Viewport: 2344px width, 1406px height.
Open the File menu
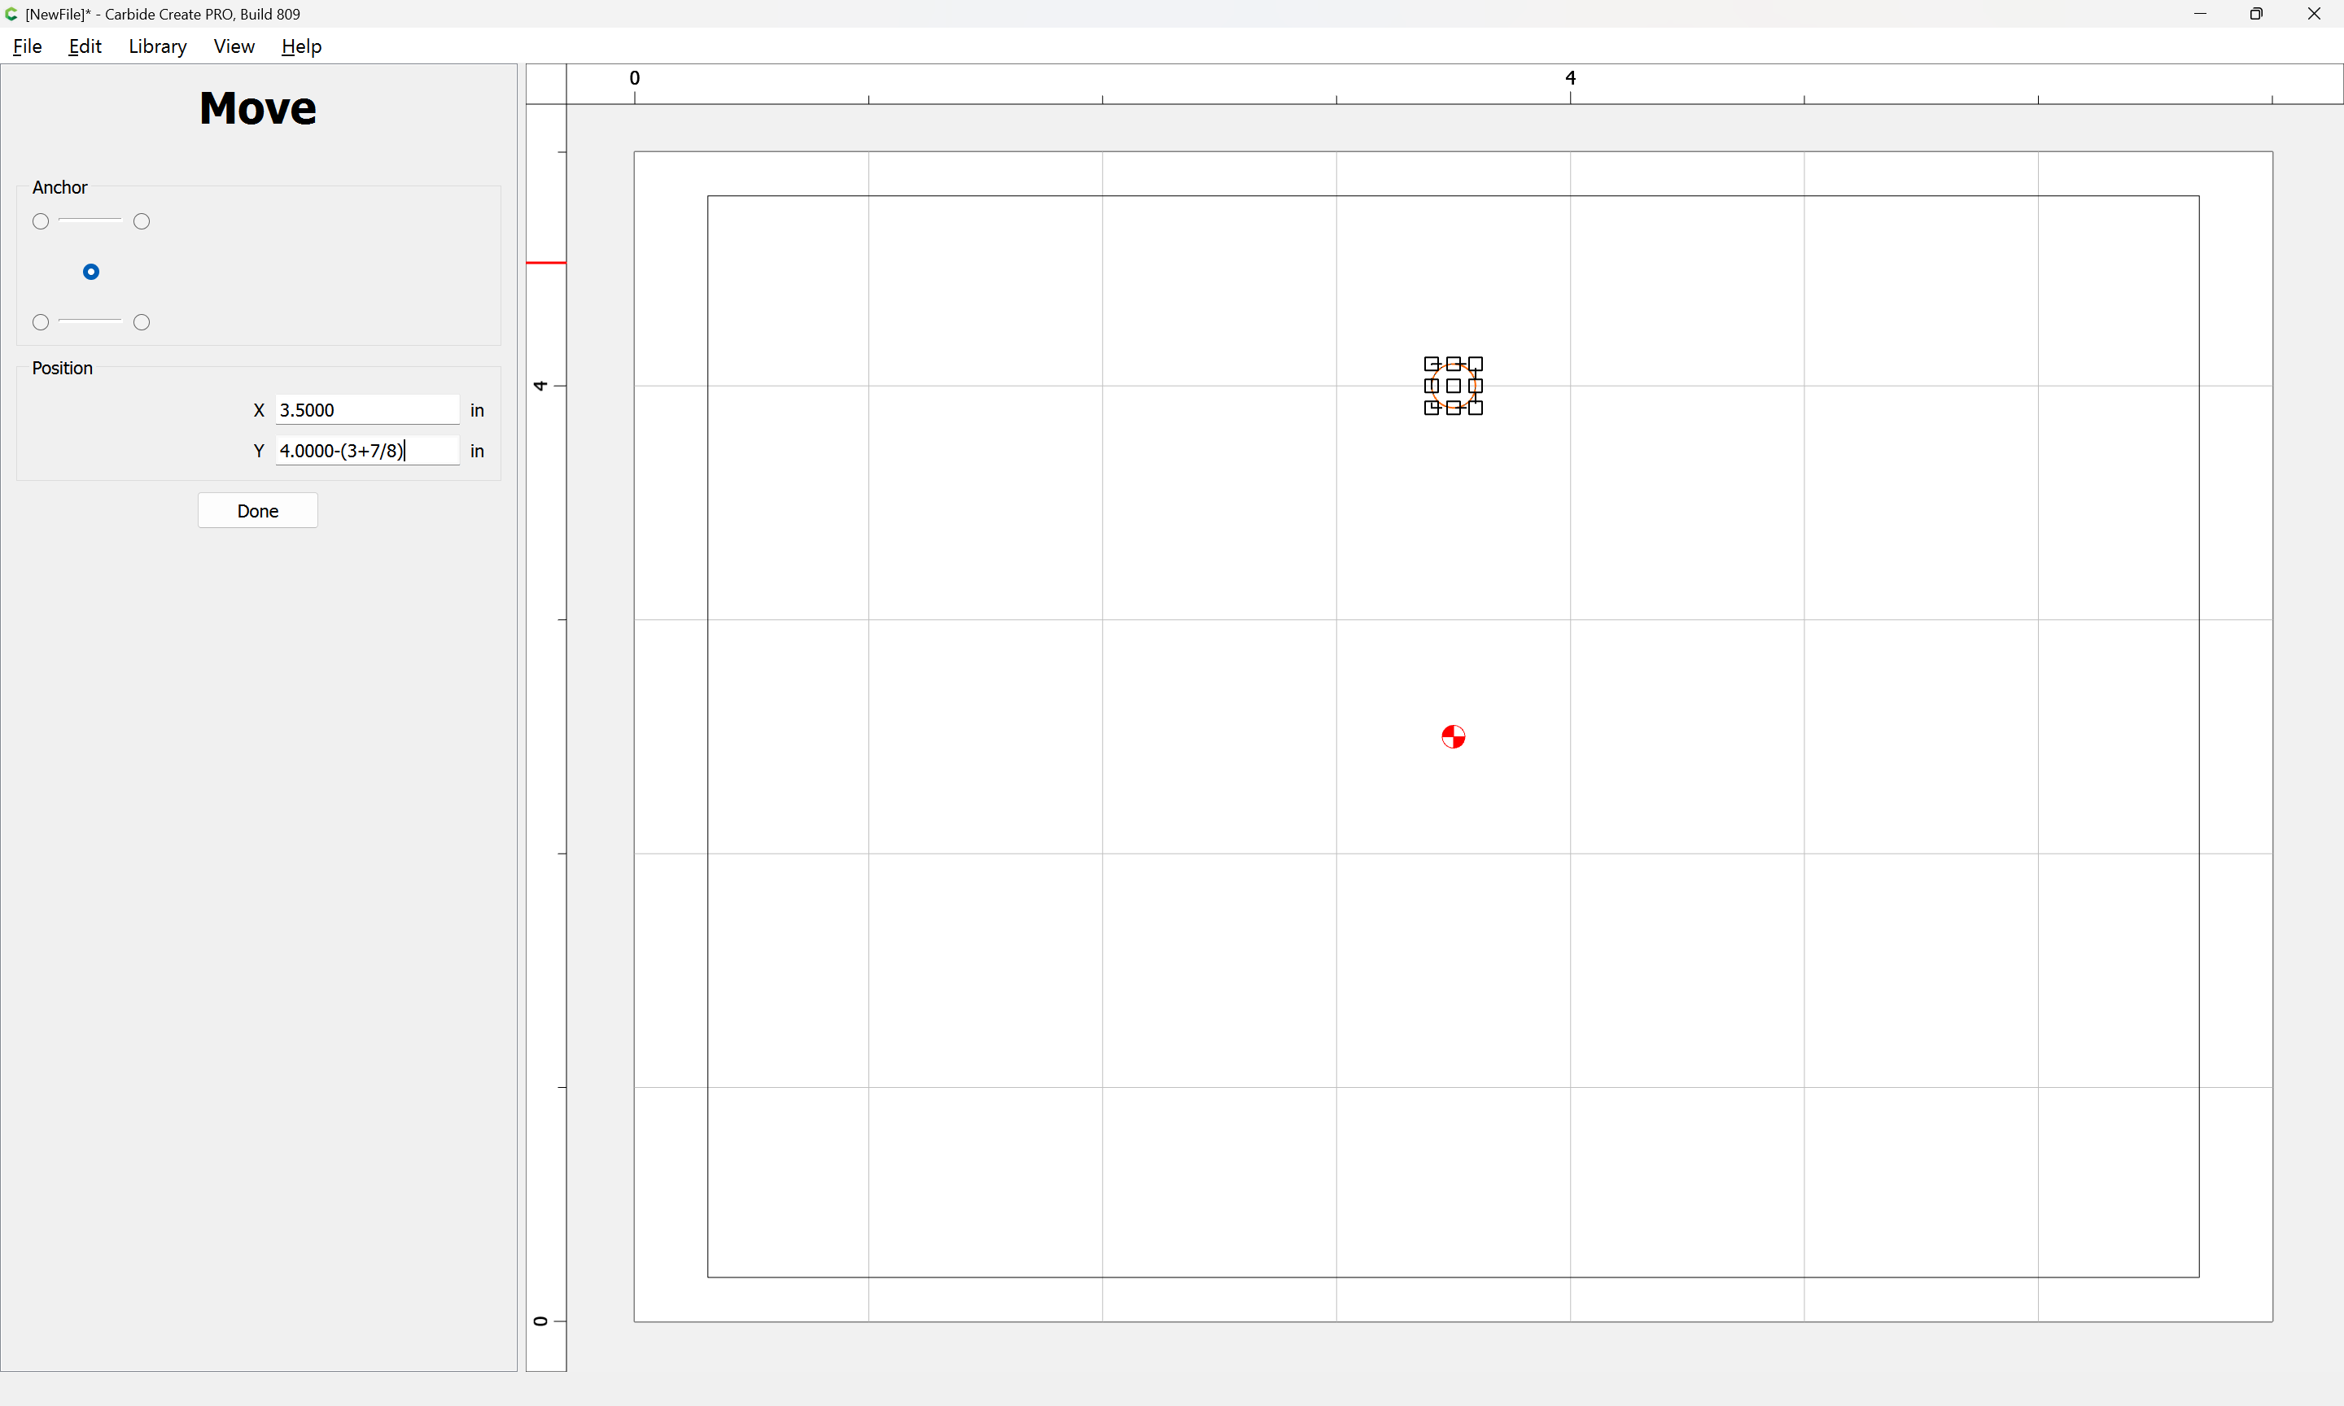pyautogui.click(x=28, y=46)
